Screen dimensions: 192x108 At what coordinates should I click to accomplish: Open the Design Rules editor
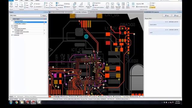coord(97,3)
